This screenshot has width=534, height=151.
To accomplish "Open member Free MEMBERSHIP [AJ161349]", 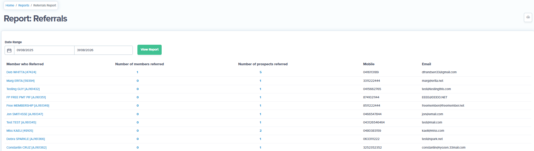I will (x=28, y=106).
